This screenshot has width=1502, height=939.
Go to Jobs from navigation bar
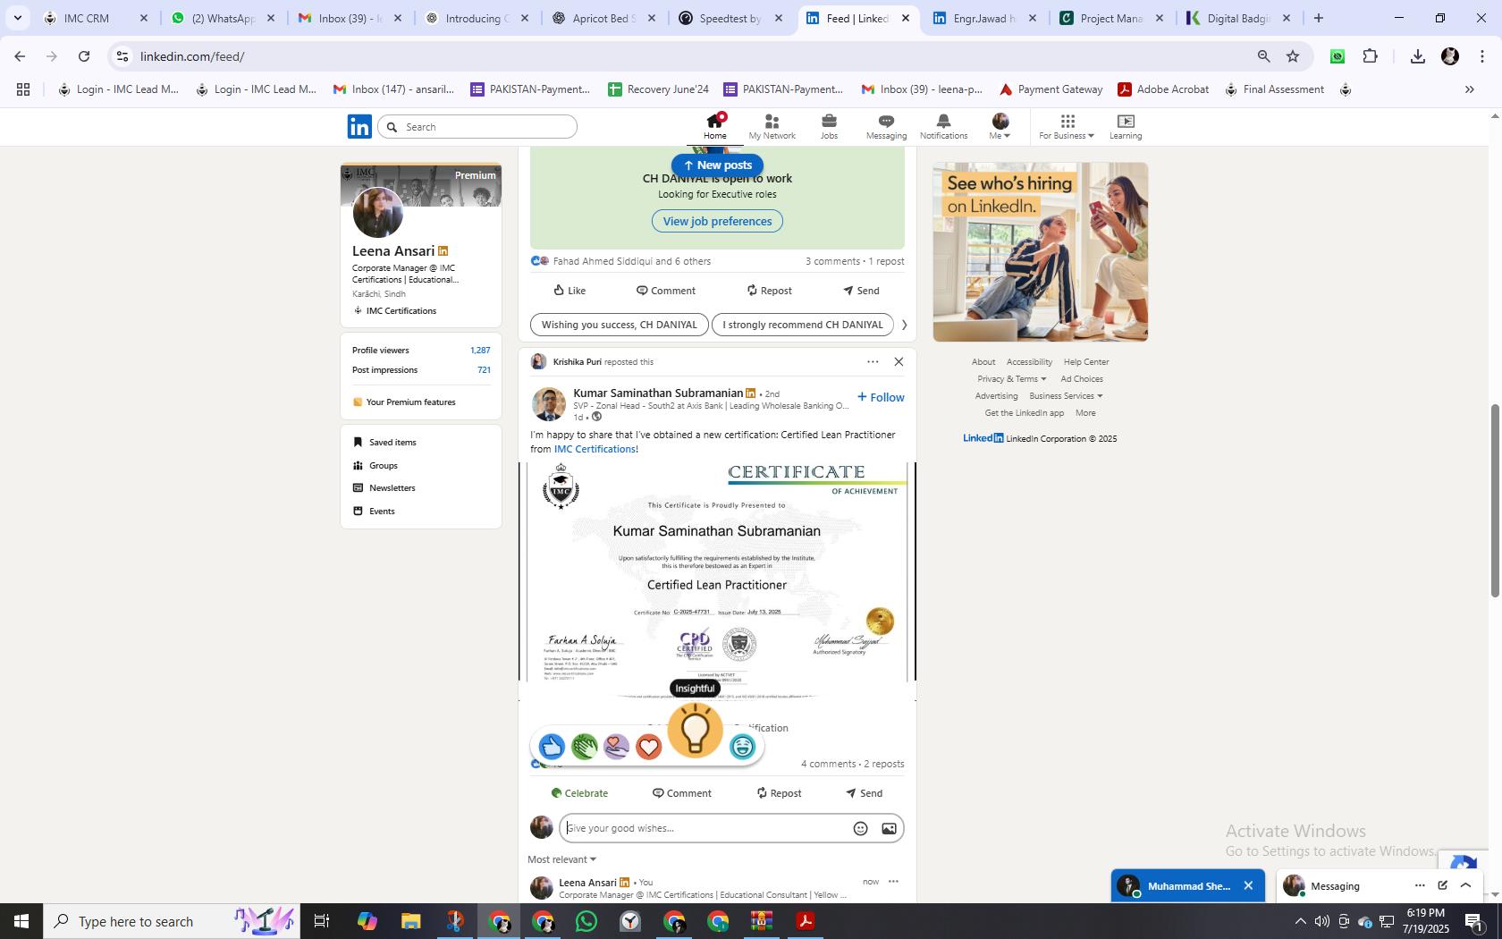tap(829, 126)
